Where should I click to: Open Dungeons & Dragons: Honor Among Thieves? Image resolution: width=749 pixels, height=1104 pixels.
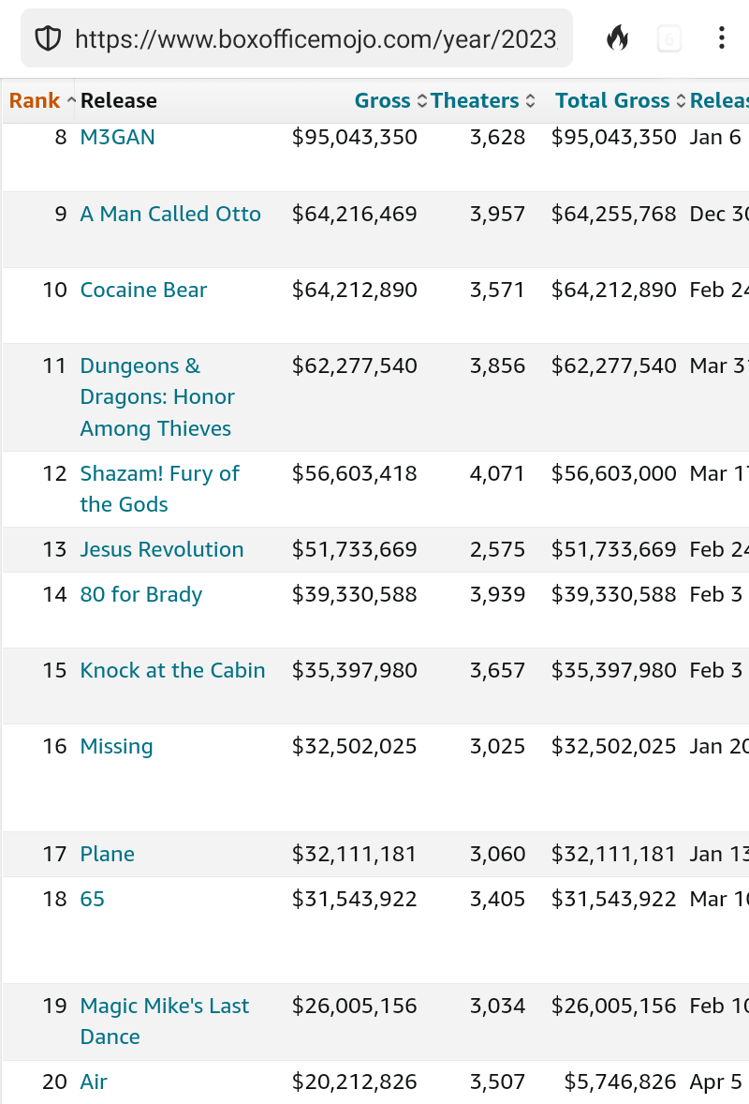point(156,397)
